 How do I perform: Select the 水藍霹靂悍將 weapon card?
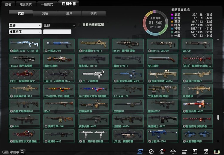click(197, 136)
